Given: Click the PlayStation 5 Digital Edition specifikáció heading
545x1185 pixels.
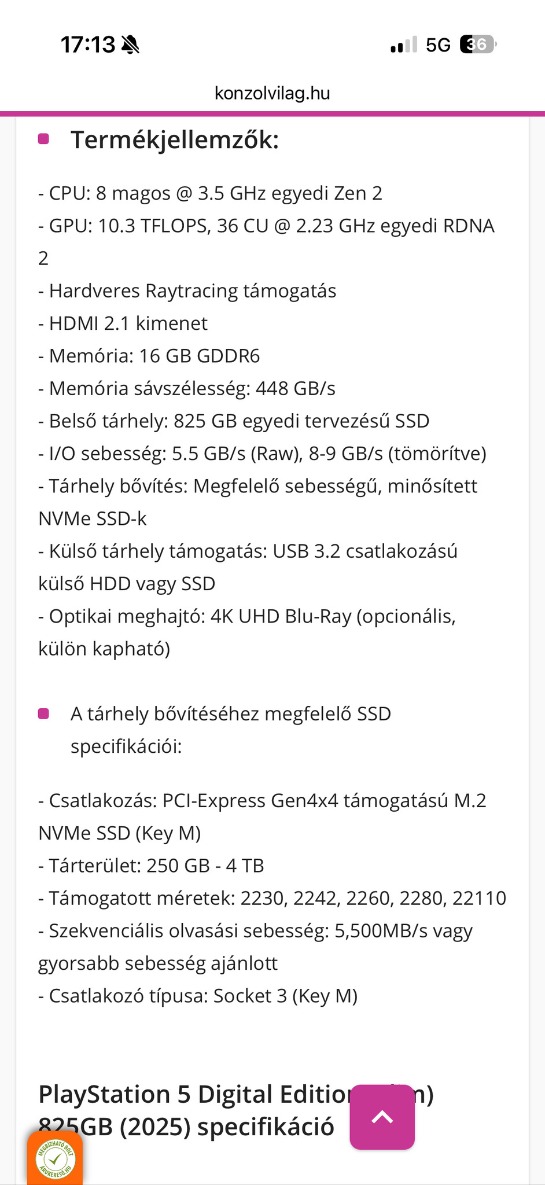Looking at the screenshot, I should point(191,1110).
